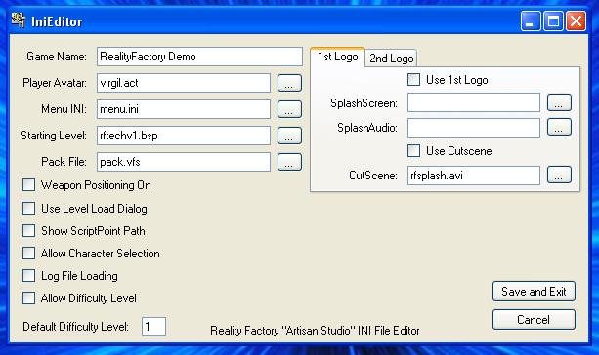Toggle Use Level Load Dialog checkbox
The width and height of the screenshot is (599, 355).
28,209
